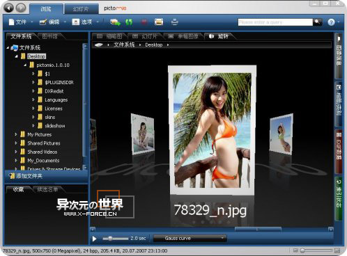347x256 pixels.
Task: Select the My_Documents folder
Action: pos(43,161)
